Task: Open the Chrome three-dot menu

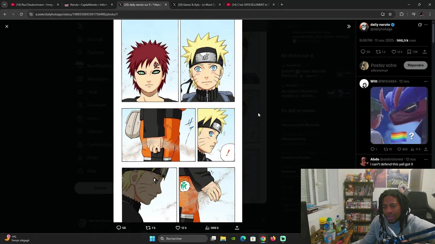Action: point(430,14)
